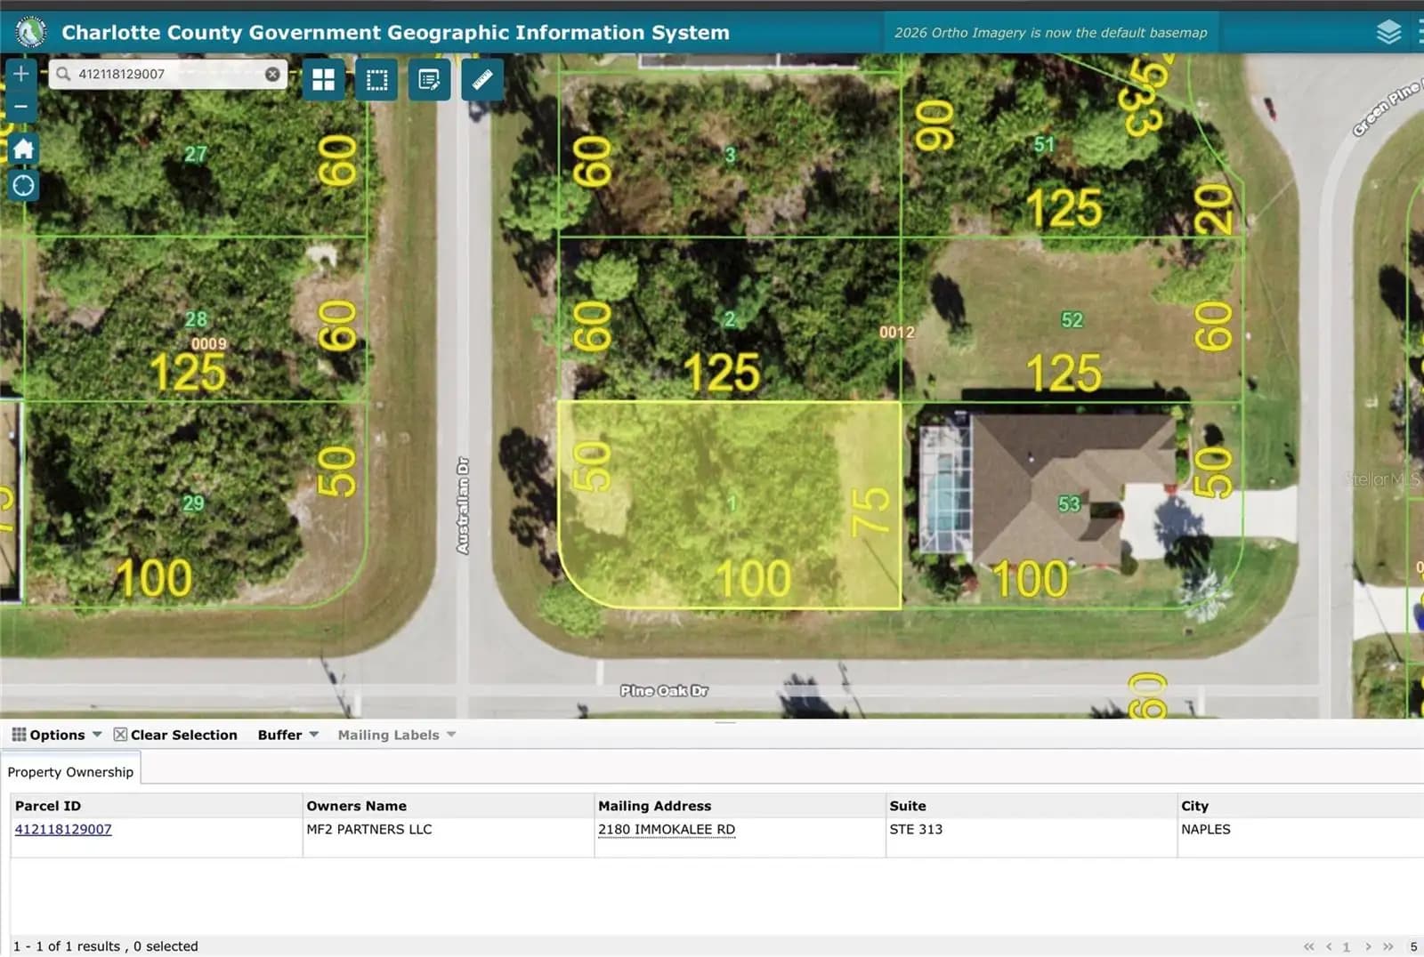Click Clear Selection
This screenshot has height=957, width=1424.
point(175,735)
